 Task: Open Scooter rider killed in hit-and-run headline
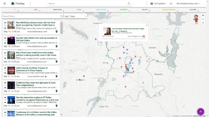pyautogui.click(x=37, y=39)
